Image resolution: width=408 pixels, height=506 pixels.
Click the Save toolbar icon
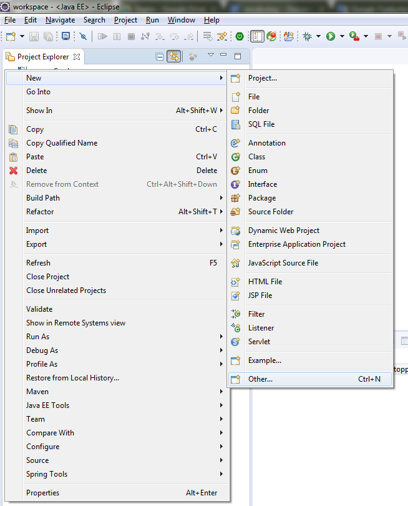click(x=34, y=36)
